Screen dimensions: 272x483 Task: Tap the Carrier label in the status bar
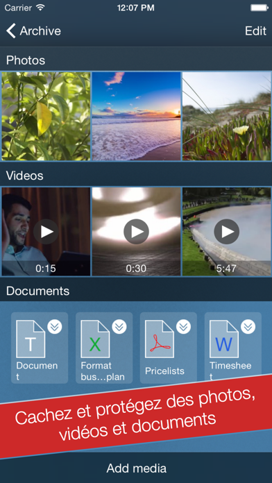pyautogui.click(x=19, y=8)
